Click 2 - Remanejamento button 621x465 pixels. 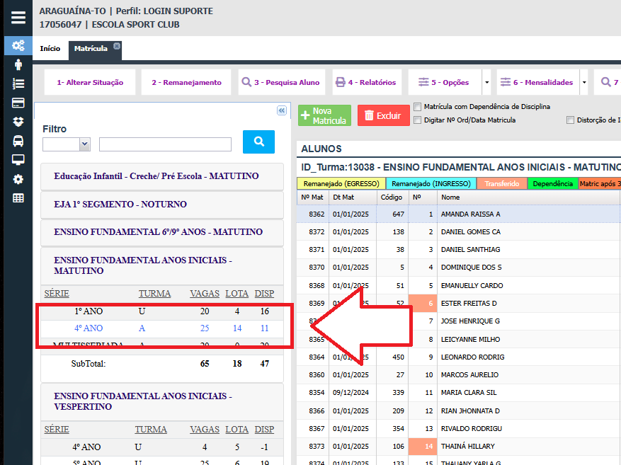[186, 82]
